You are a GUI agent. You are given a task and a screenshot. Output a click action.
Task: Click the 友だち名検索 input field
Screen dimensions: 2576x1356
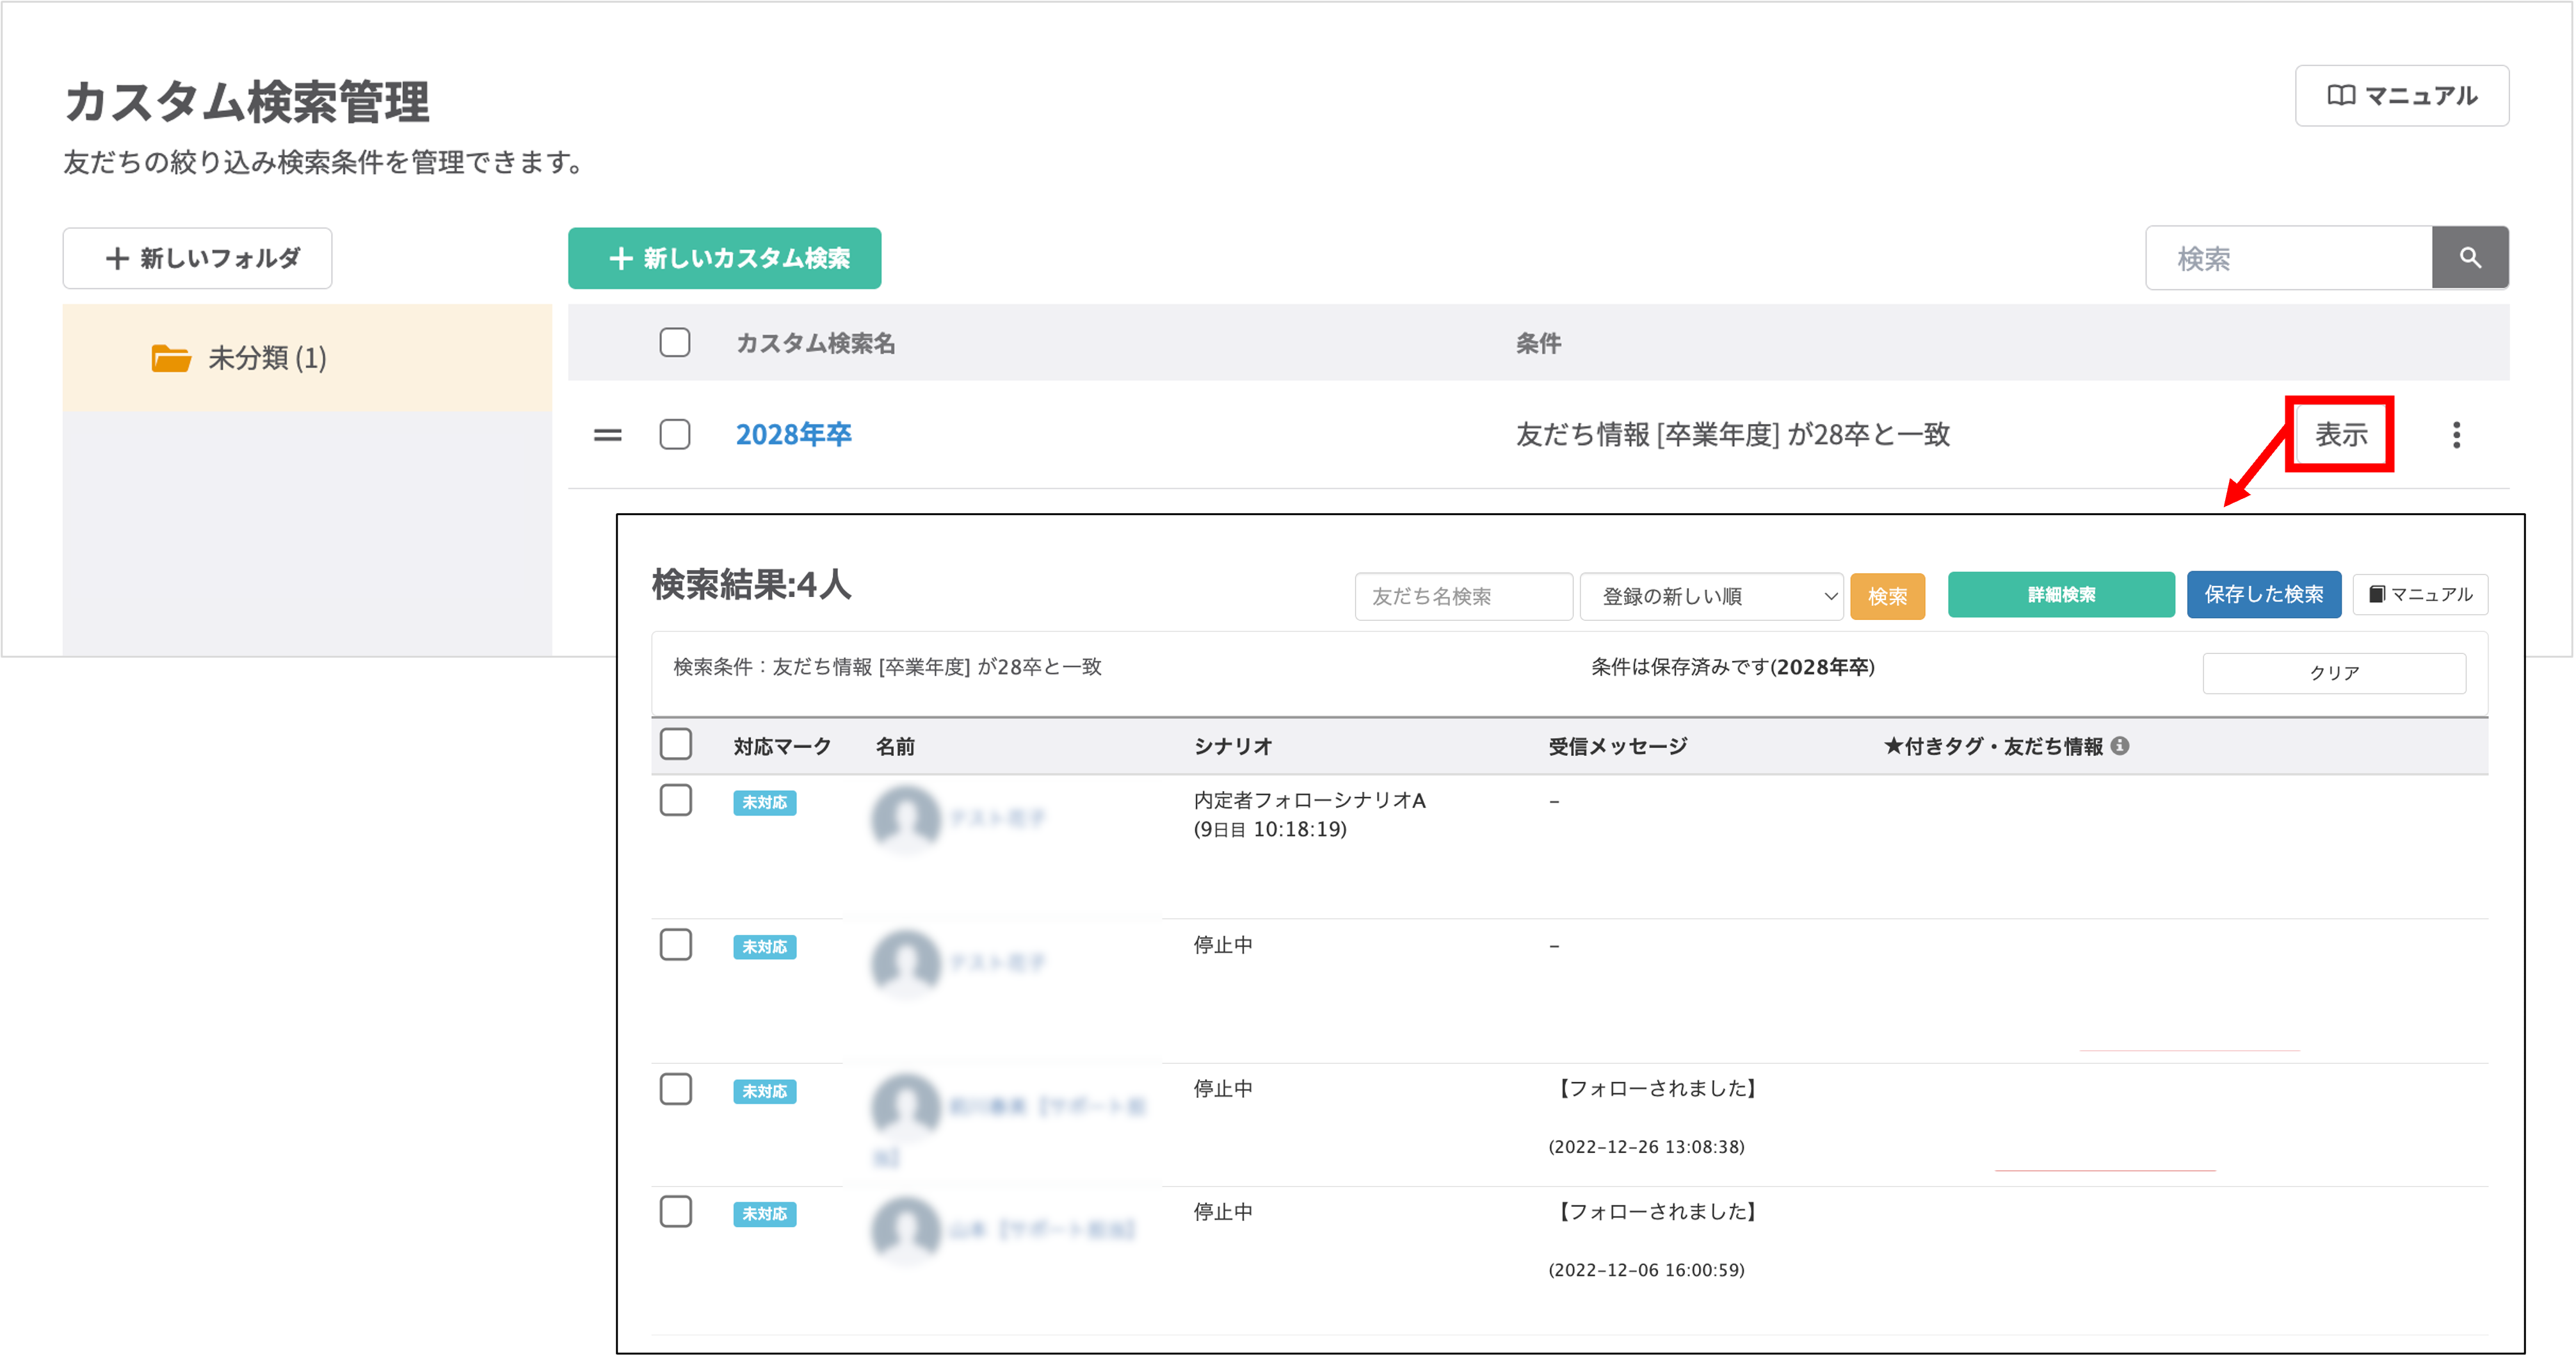(1463, 596)
